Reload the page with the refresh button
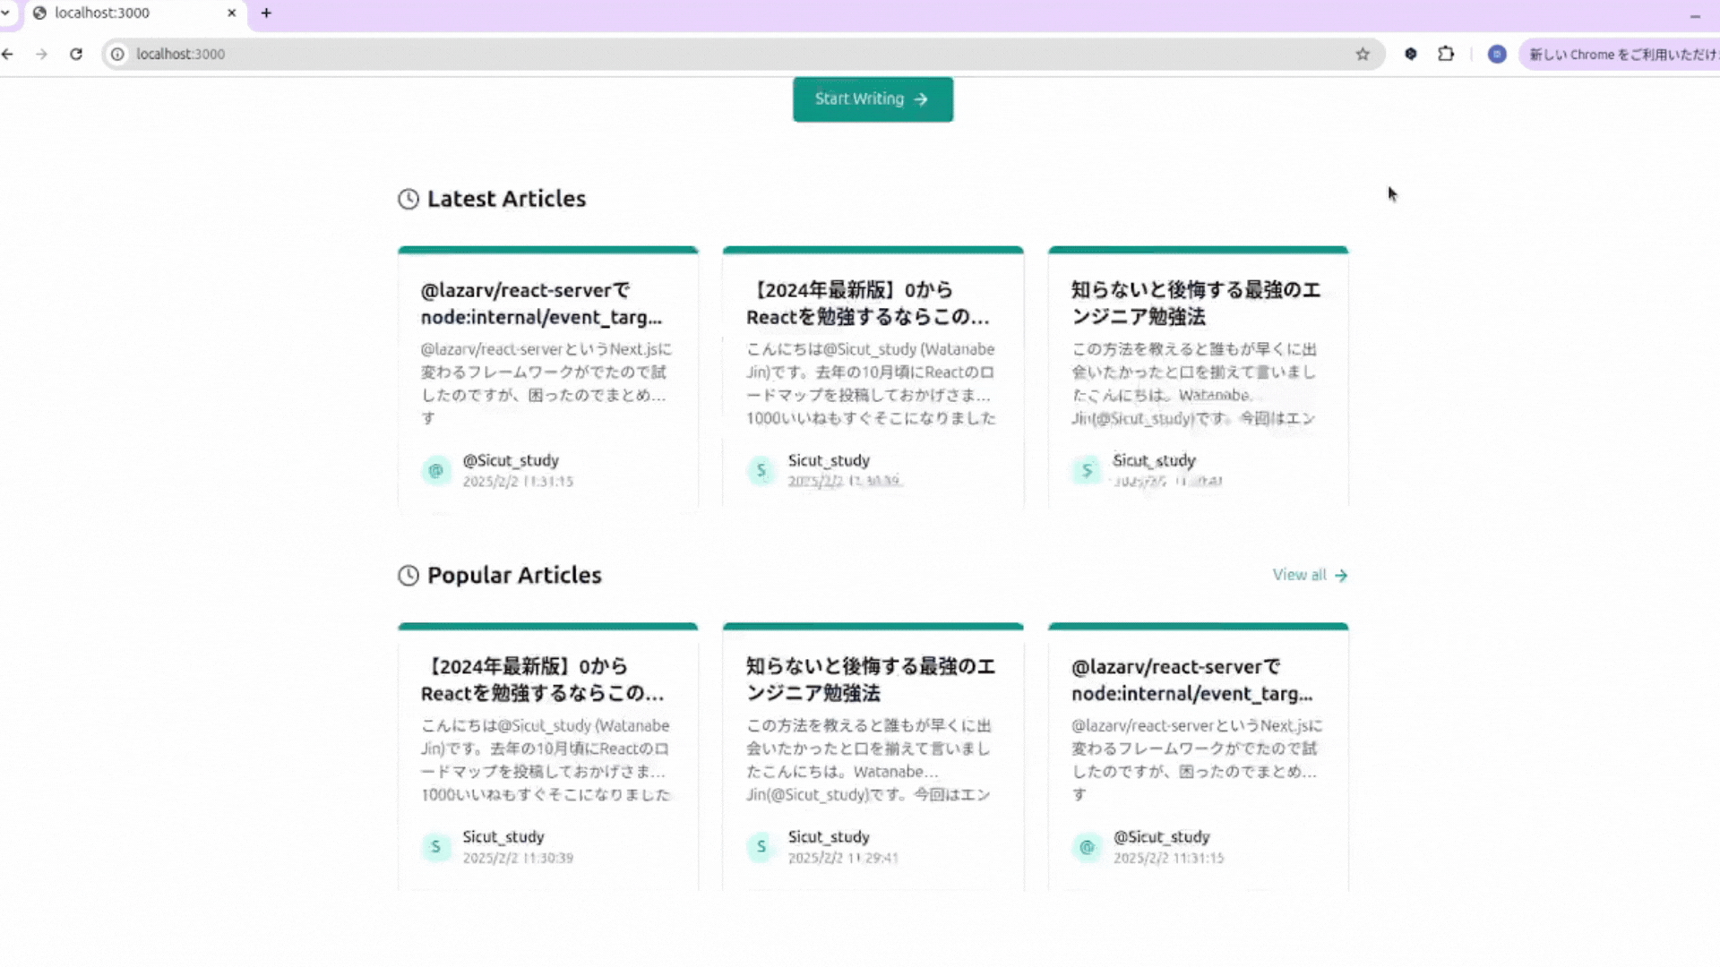 76,54
